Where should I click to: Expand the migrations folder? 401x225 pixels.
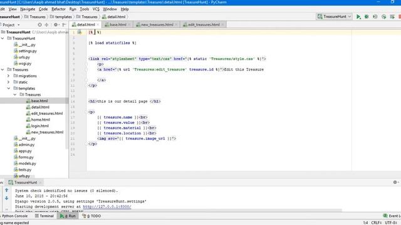click(x=8, y=76)
